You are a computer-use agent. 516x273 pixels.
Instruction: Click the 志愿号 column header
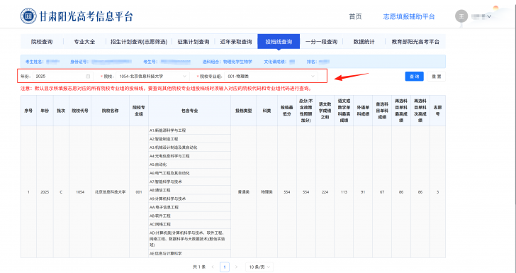[438, 111]
